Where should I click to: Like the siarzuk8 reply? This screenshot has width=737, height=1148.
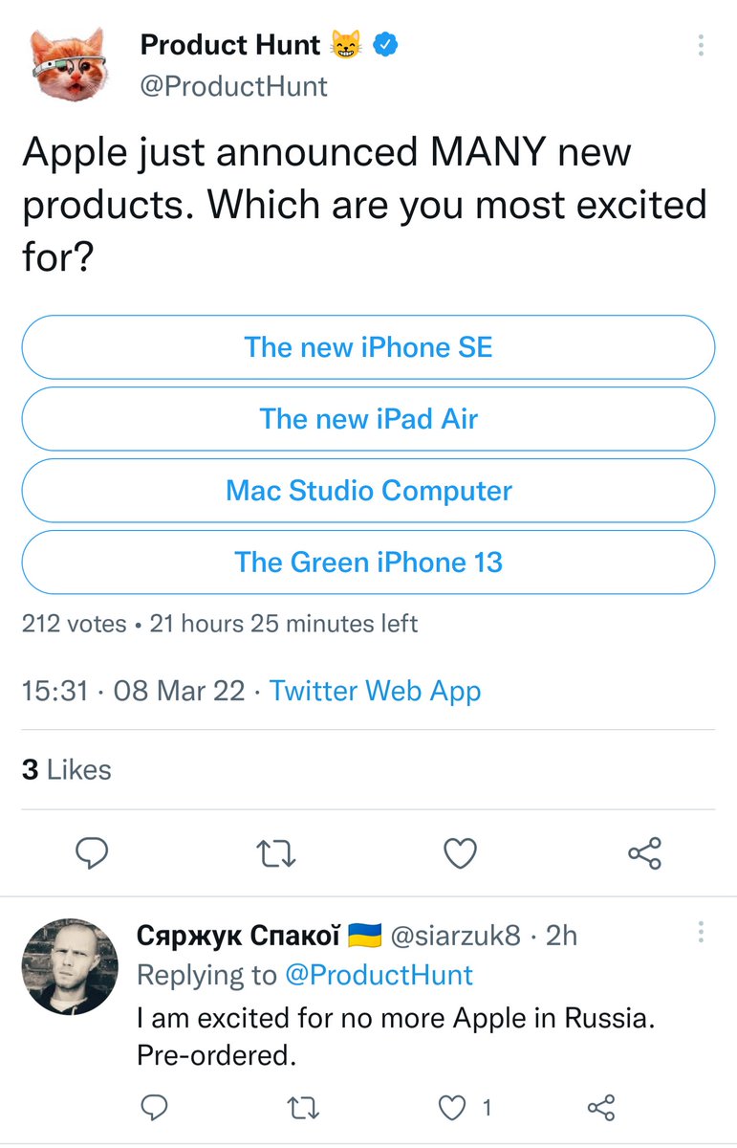tap(452, 1108)
